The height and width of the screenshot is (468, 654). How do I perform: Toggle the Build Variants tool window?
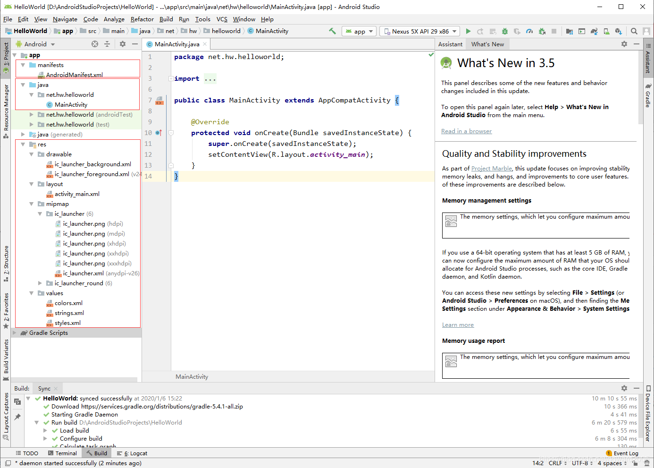[6, 359]
